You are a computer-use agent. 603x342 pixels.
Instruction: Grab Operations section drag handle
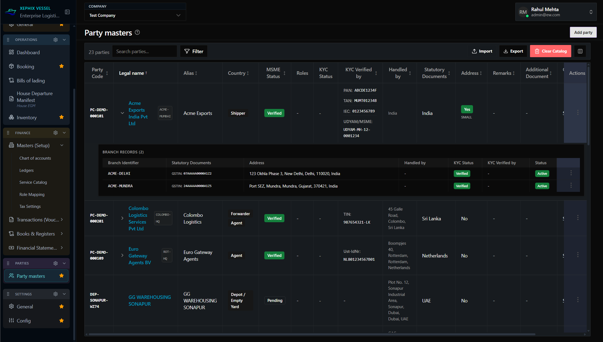pyautogui.click(x=8, y=40)
